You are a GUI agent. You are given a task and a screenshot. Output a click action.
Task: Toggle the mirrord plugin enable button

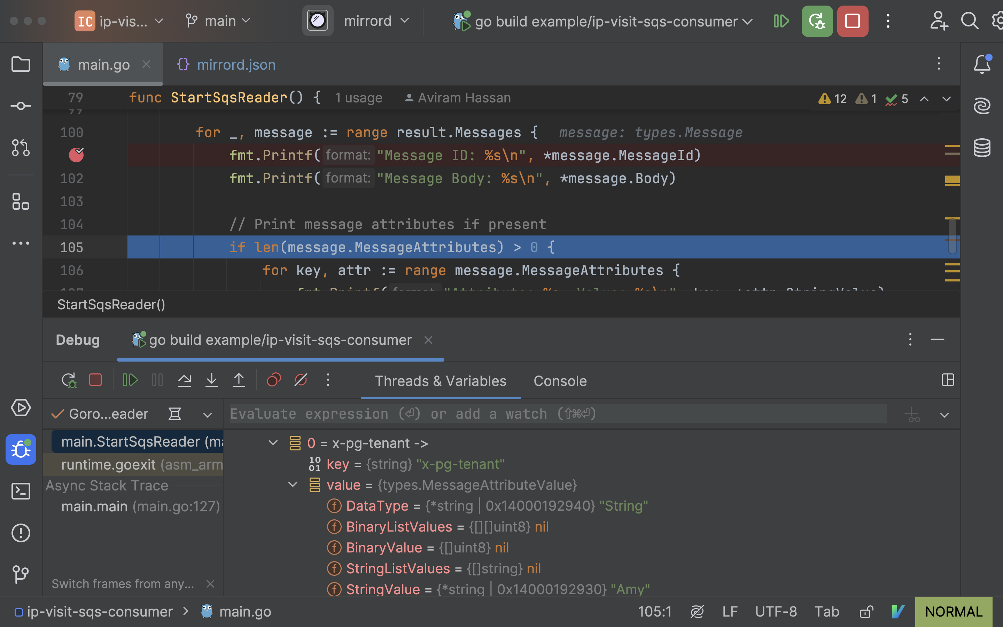tap(318, 21)
